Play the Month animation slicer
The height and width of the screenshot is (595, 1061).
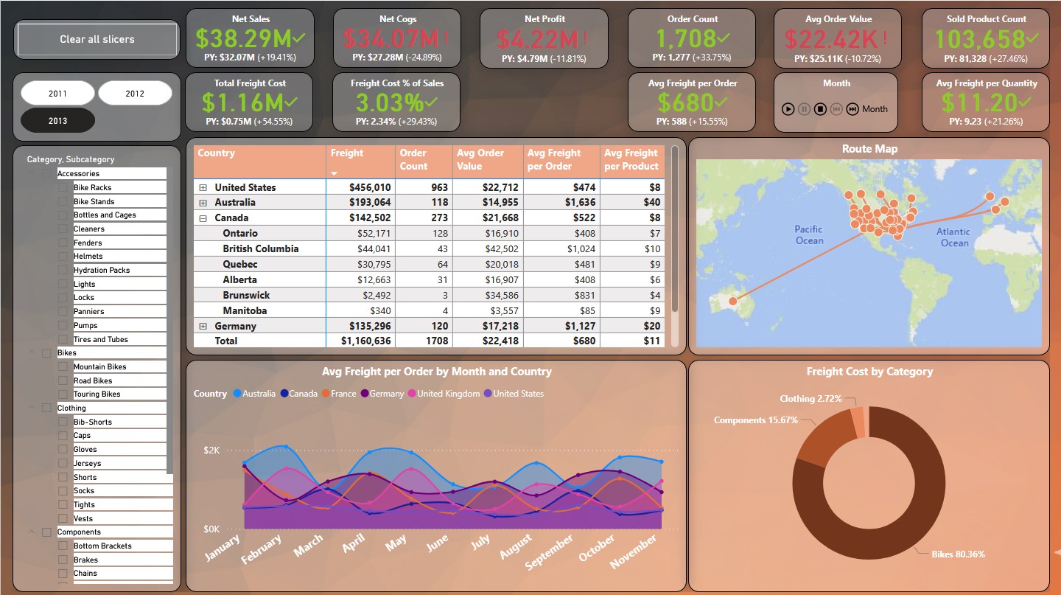click(x=788, y=109)
